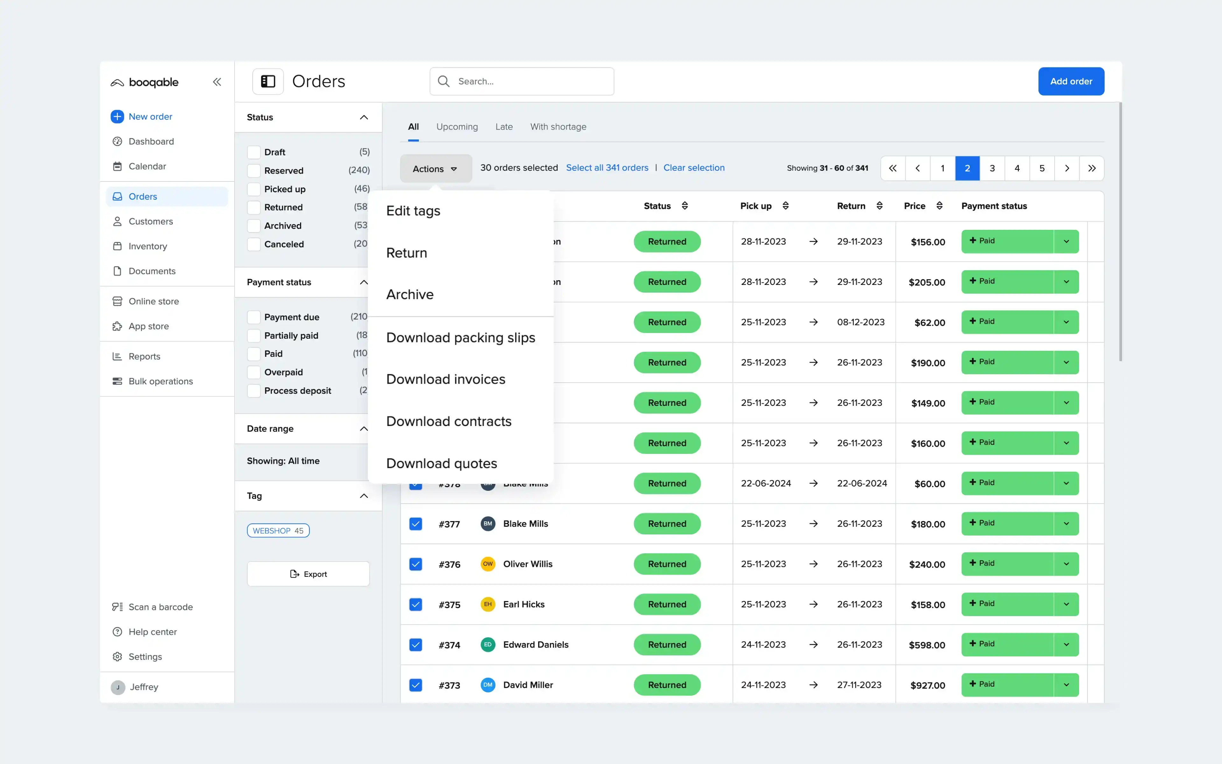1222x764 pixels.
Task: Uncheck the row checkbox for order #377
Action: [x=416, y=524]
